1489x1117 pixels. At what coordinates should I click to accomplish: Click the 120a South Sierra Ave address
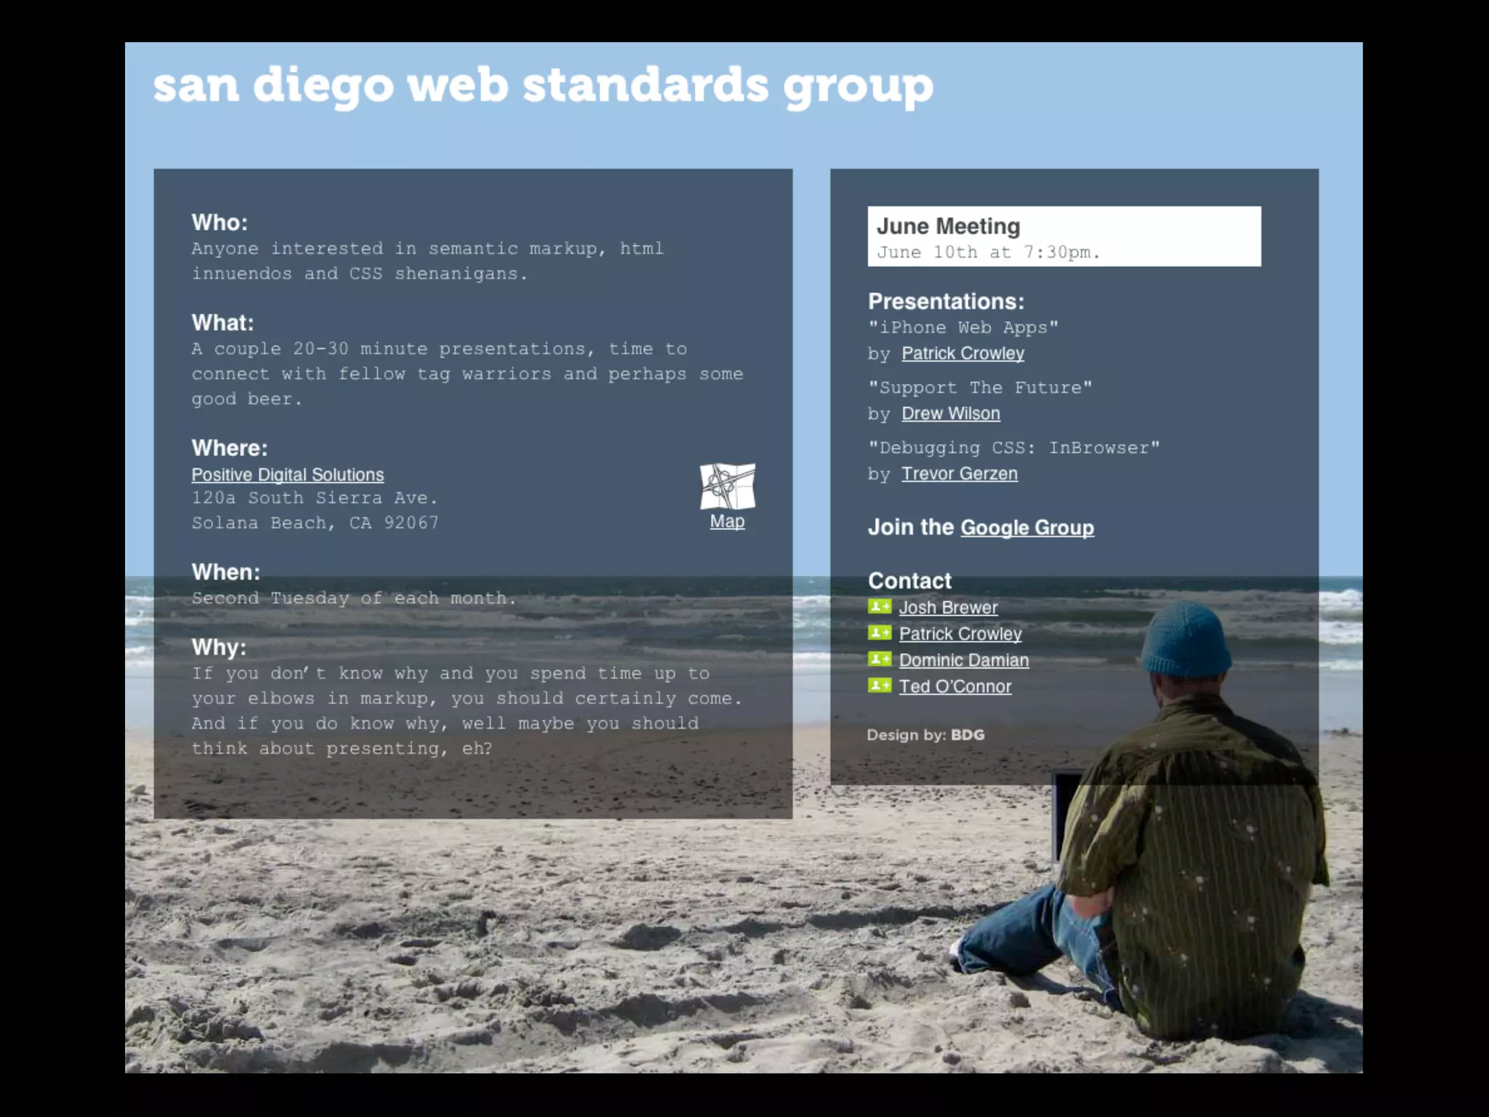[314, 498]
